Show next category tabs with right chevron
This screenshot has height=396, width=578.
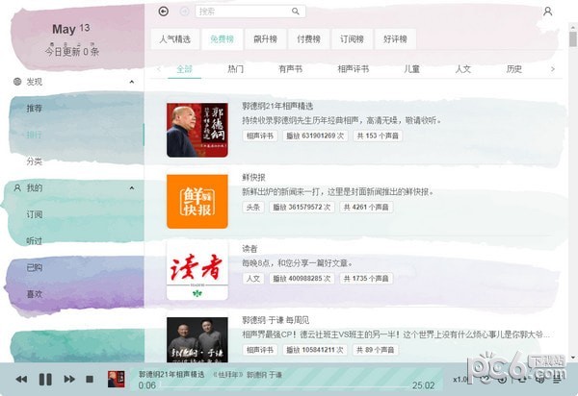pyautogui.click(x=553, y=69)
